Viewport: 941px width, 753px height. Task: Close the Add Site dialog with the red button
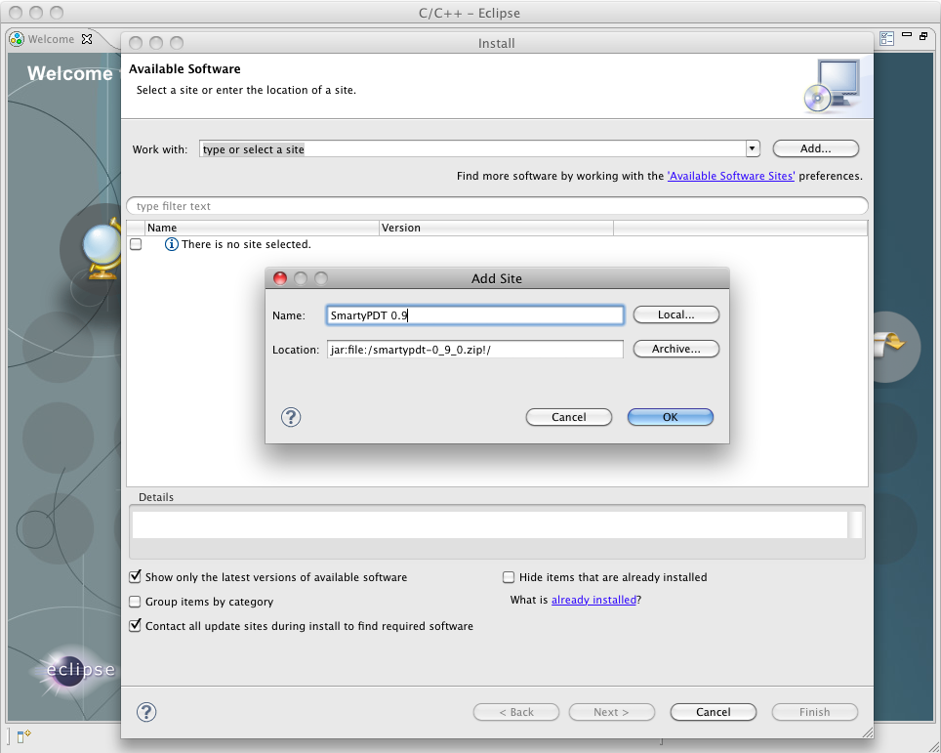click(x=279, y=278)
